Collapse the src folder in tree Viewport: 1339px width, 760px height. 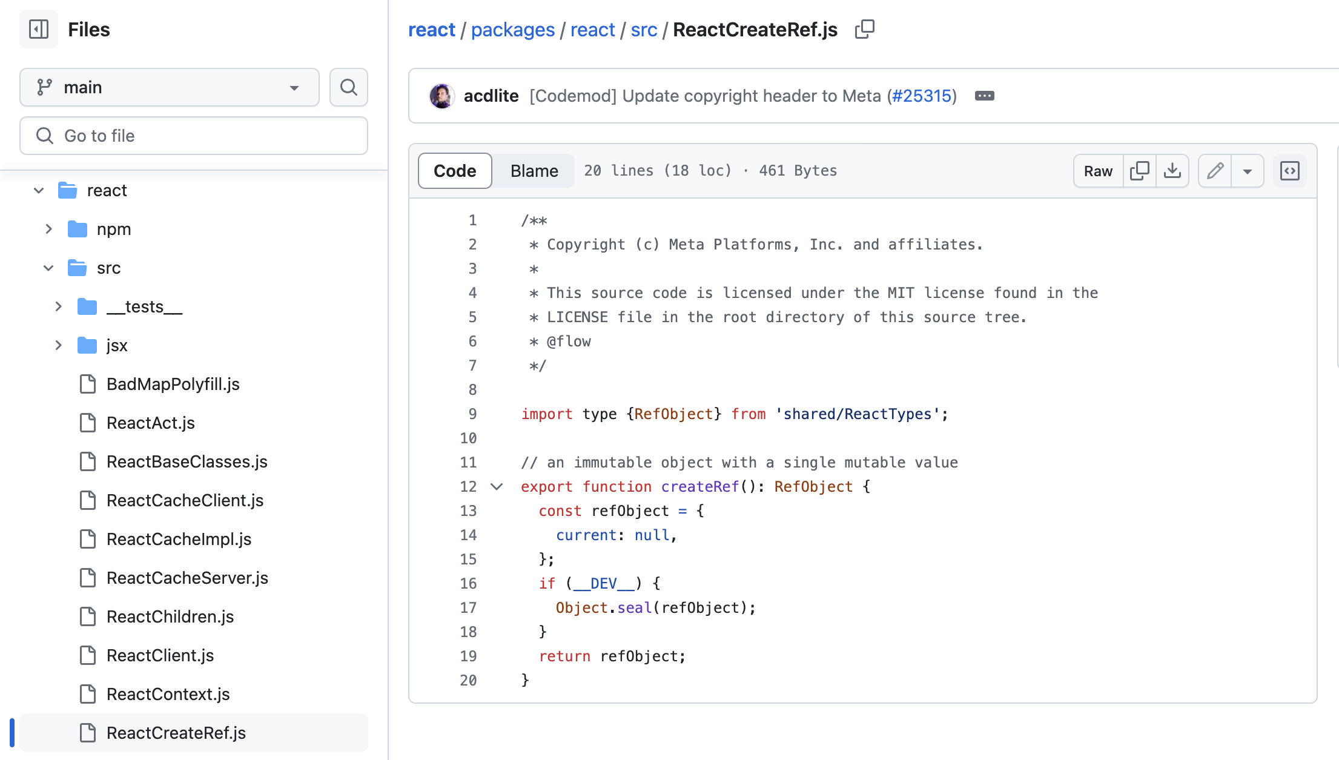[x=48, y=268]
